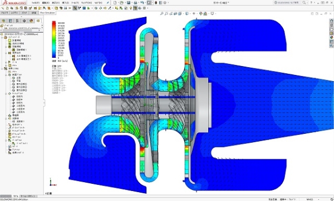The image size is (334, 201).
Task: Open the first item in the top menu bar
Action: 36,3
